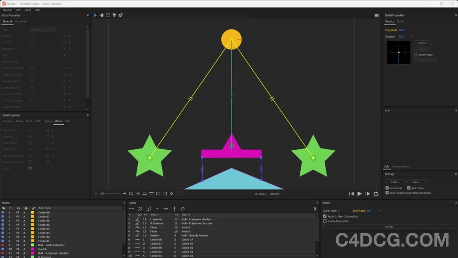Select the Hand pan tool in the viewport toolbar
The width and height of the screenshot is (458, 258).
tap(102, 15)
